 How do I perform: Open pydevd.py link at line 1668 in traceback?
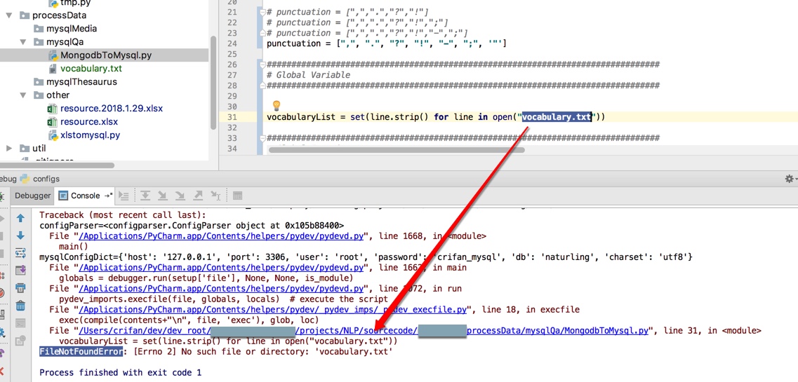click(x=221, y=236)
